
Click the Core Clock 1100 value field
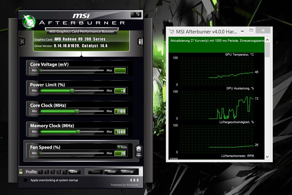coord(120,111)
